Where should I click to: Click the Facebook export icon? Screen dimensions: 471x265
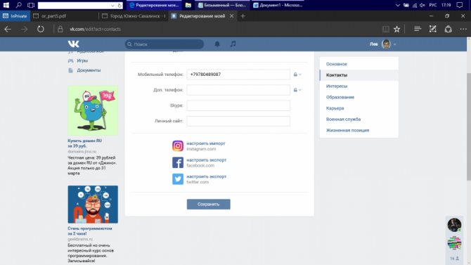[x=178, y=162]
